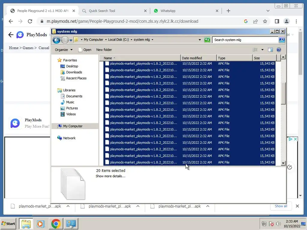Click Google icon in address bar

click(x=246, y=21)
